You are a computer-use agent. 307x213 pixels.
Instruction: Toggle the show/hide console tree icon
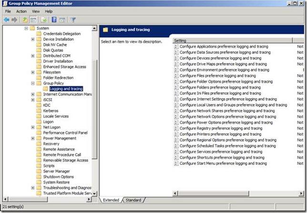(x=33, y=20)
